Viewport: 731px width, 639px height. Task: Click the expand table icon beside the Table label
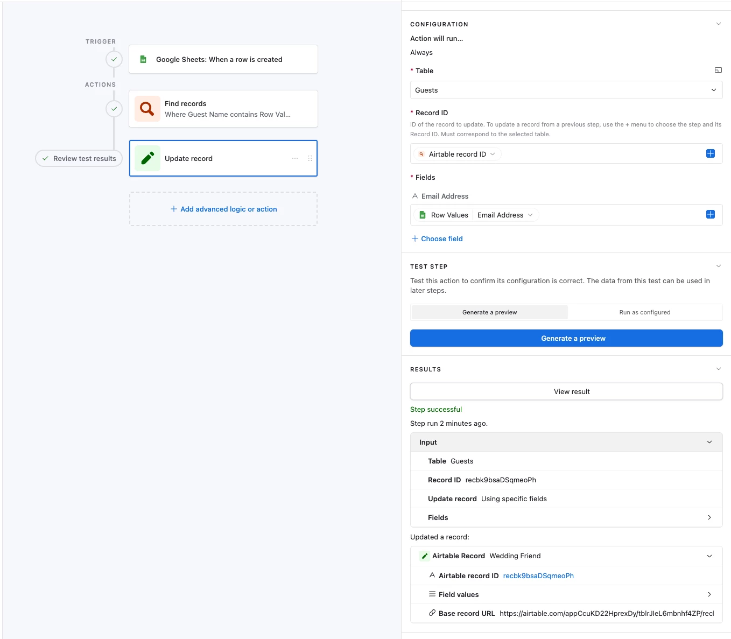tap(718, 71)
